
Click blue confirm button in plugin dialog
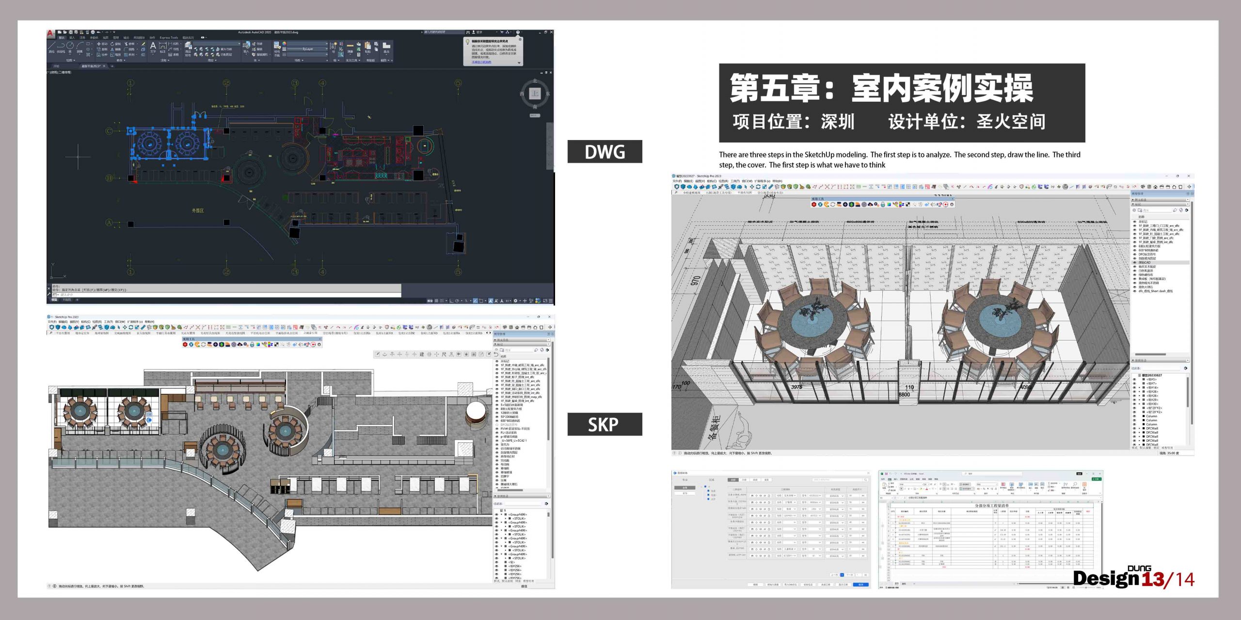click(861, 585)
